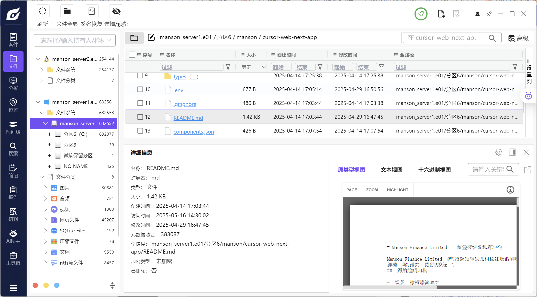The image size is (537, 297).
Task: Toggle the 详情/预览 eye icon
Action: coord(116,11)
